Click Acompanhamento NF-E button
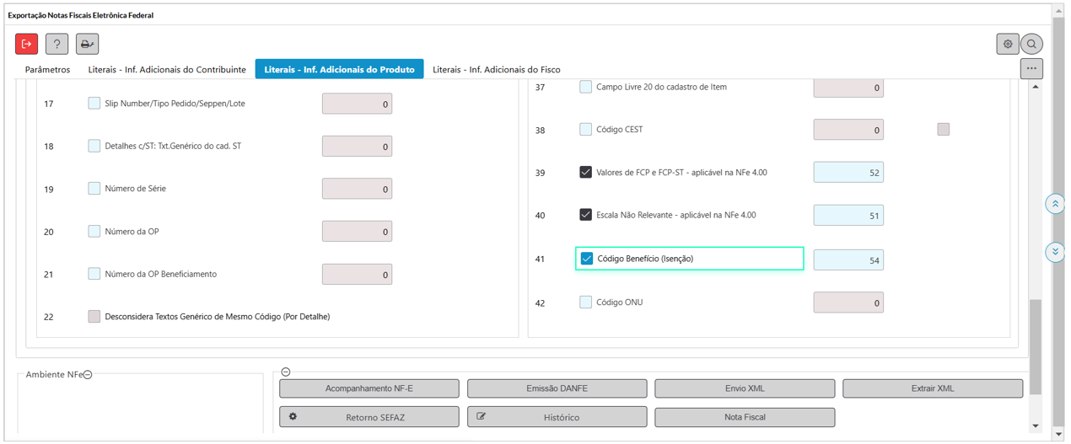The height and width of the screenshot is (444, 1071). (x=369, y=388)
